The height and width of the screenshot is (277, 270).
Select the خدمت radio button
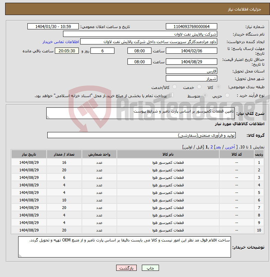199,87
